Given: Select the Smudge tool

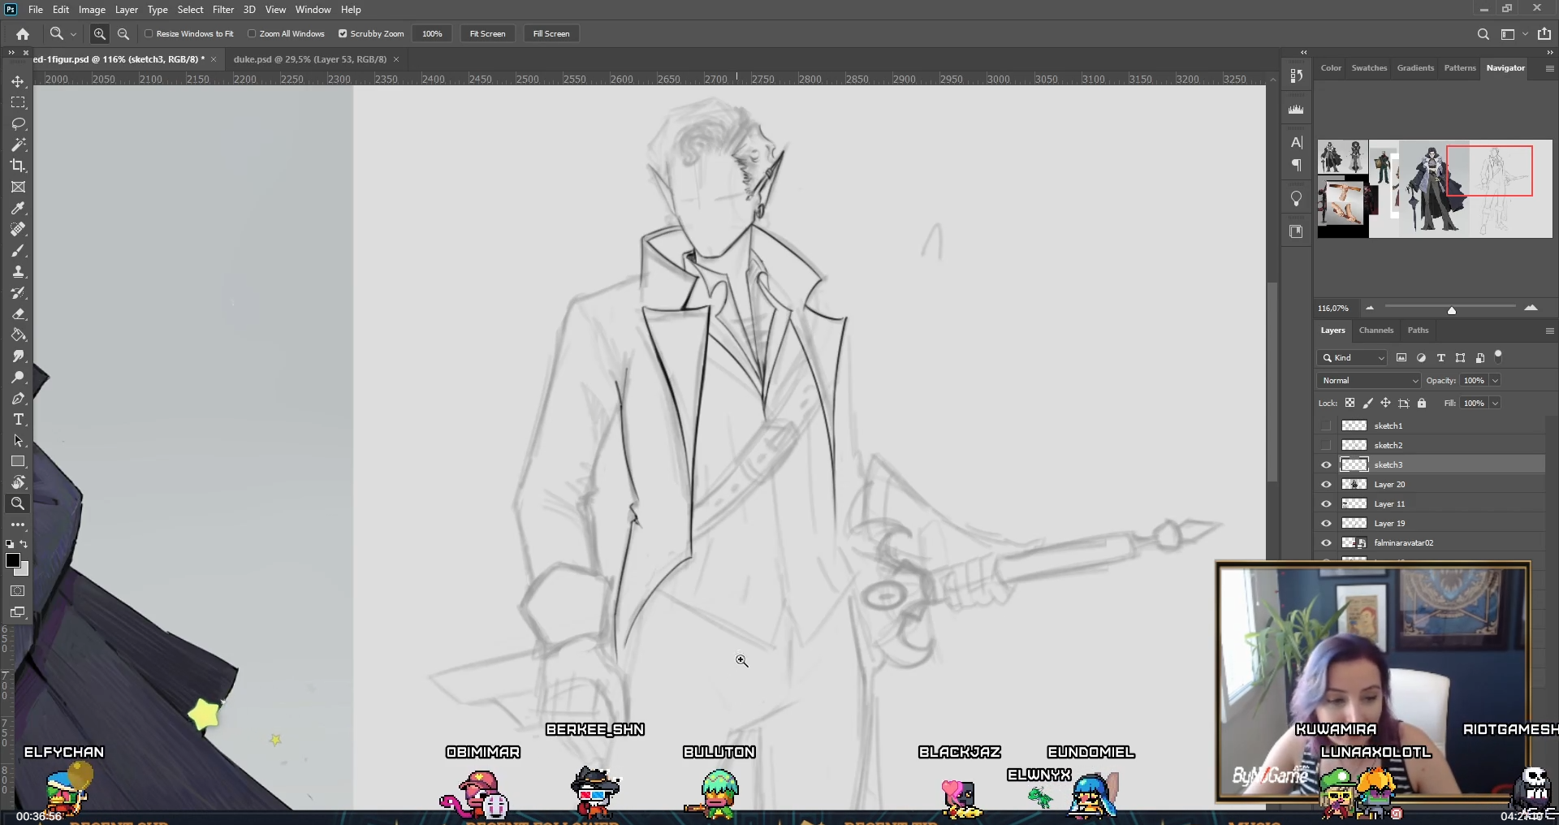Looking at the screenshot, I should point(18,356).
